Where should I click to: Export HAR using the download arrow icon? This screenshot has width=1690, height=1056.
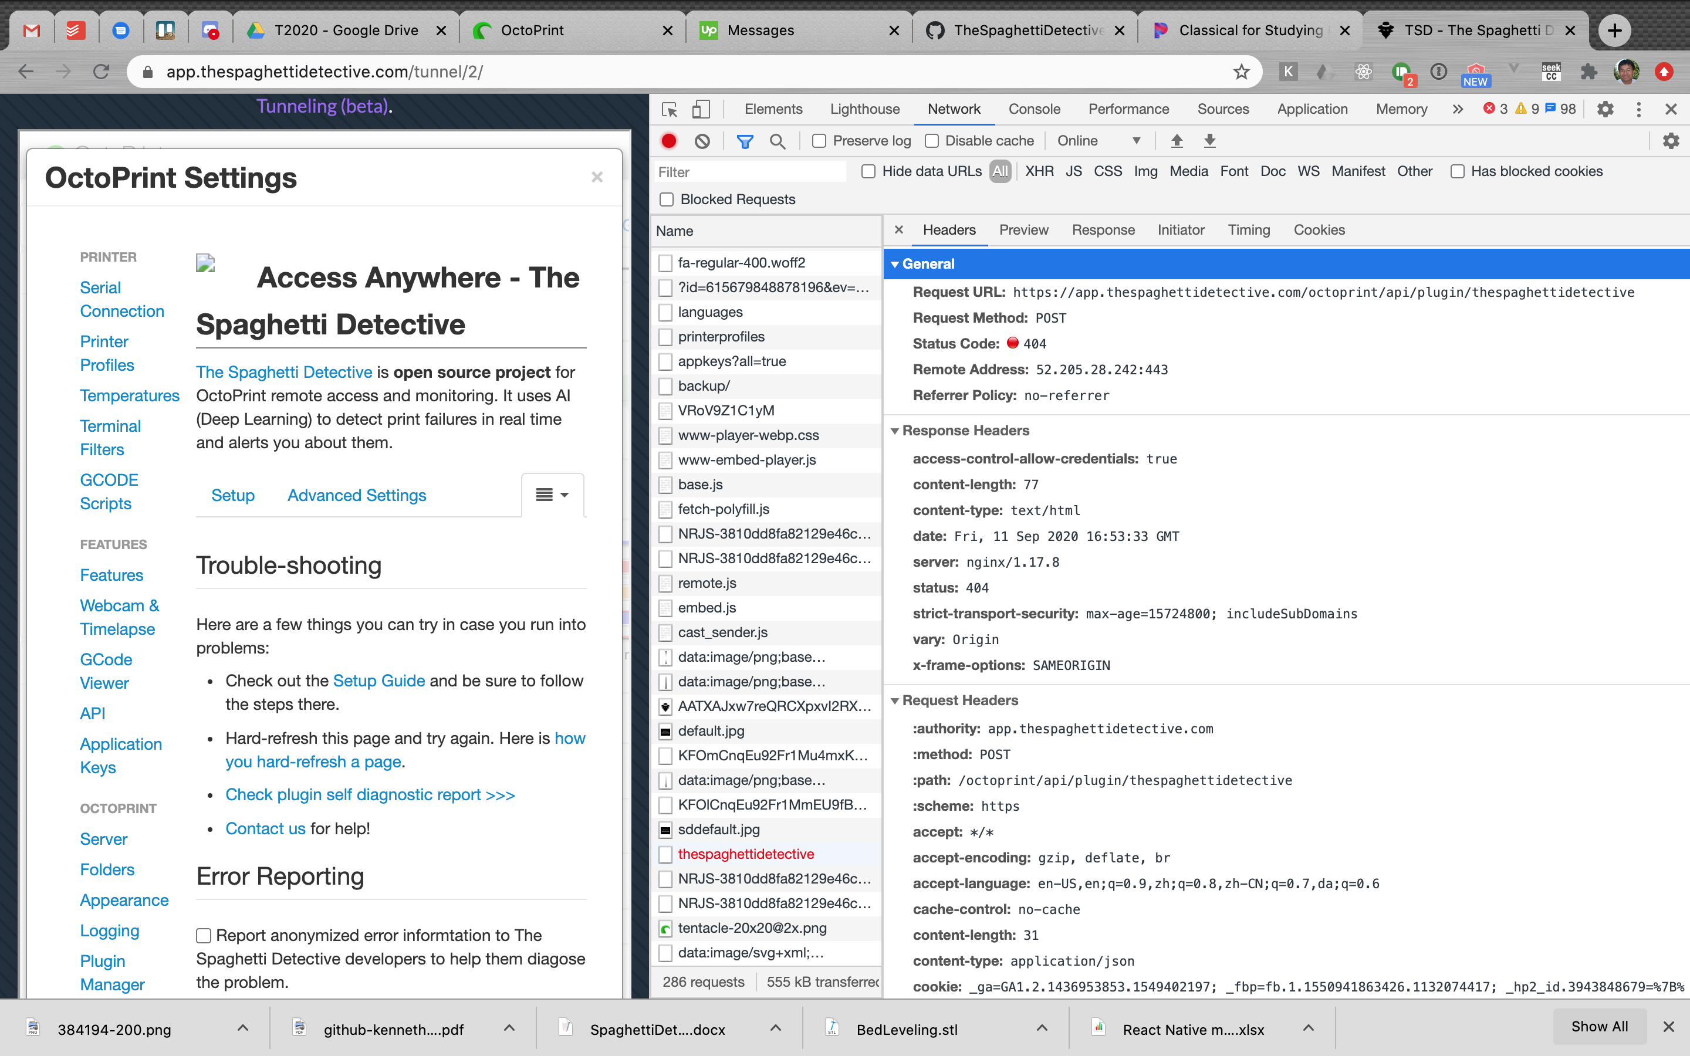1210,141
